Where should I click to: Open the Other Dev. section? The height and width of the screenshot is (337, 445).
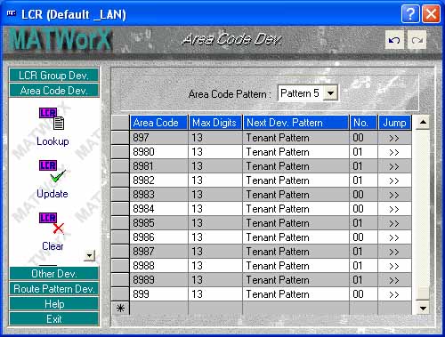(54, 274)
